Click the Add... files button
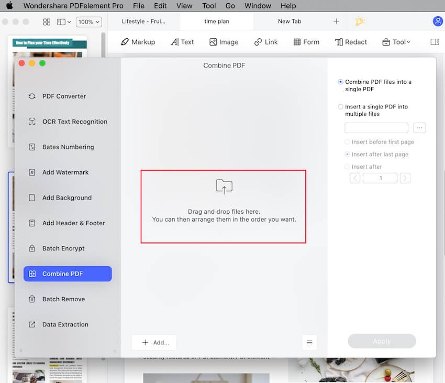Viewport: 445px width, 383px height. (154, 342)
